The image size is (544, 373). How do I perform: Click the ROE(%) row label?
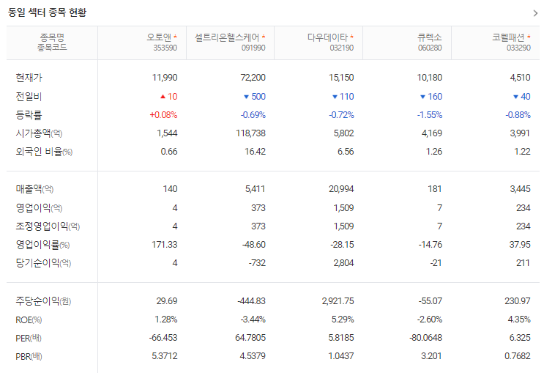(29, 320)
